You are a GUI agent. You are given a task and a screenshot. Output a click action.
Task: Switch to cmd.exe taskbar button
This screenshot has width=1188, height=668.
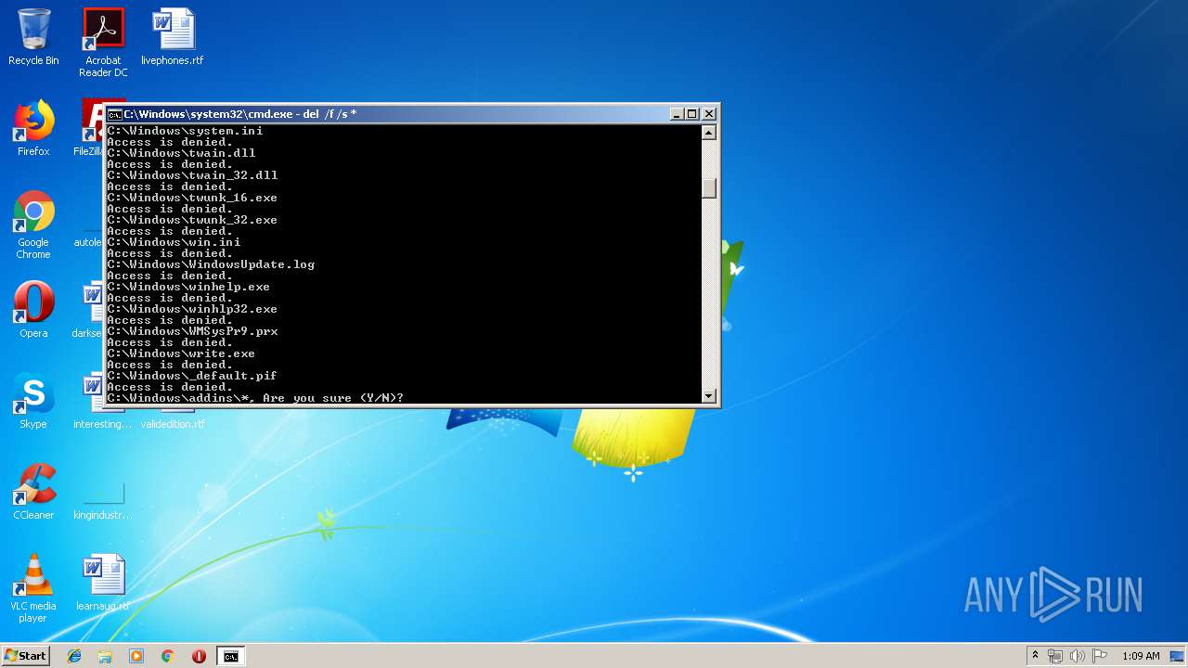[230, 656]
